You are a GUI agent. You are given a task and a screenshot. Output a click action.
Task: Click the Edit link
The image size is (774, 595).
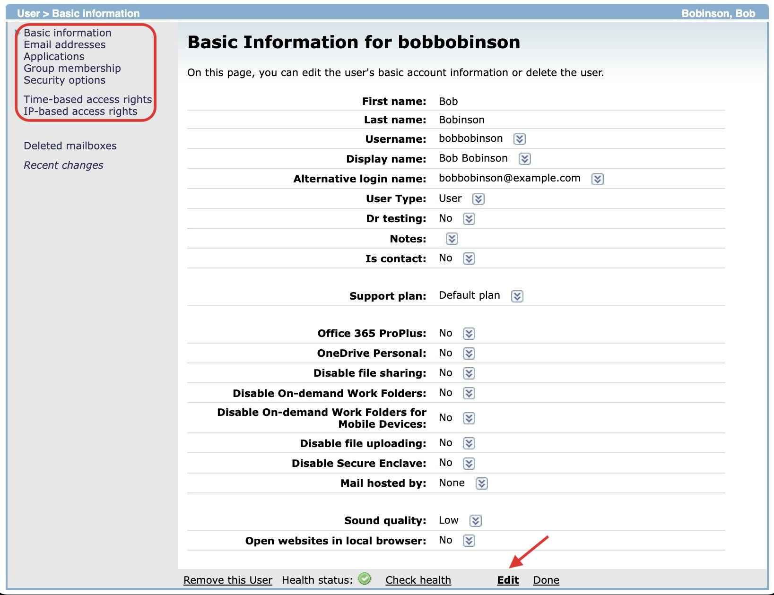point(508,580)
